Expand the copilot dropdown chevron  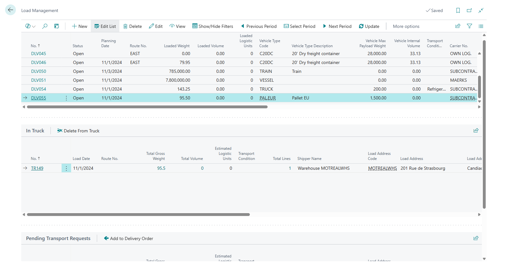pos(34,26)
